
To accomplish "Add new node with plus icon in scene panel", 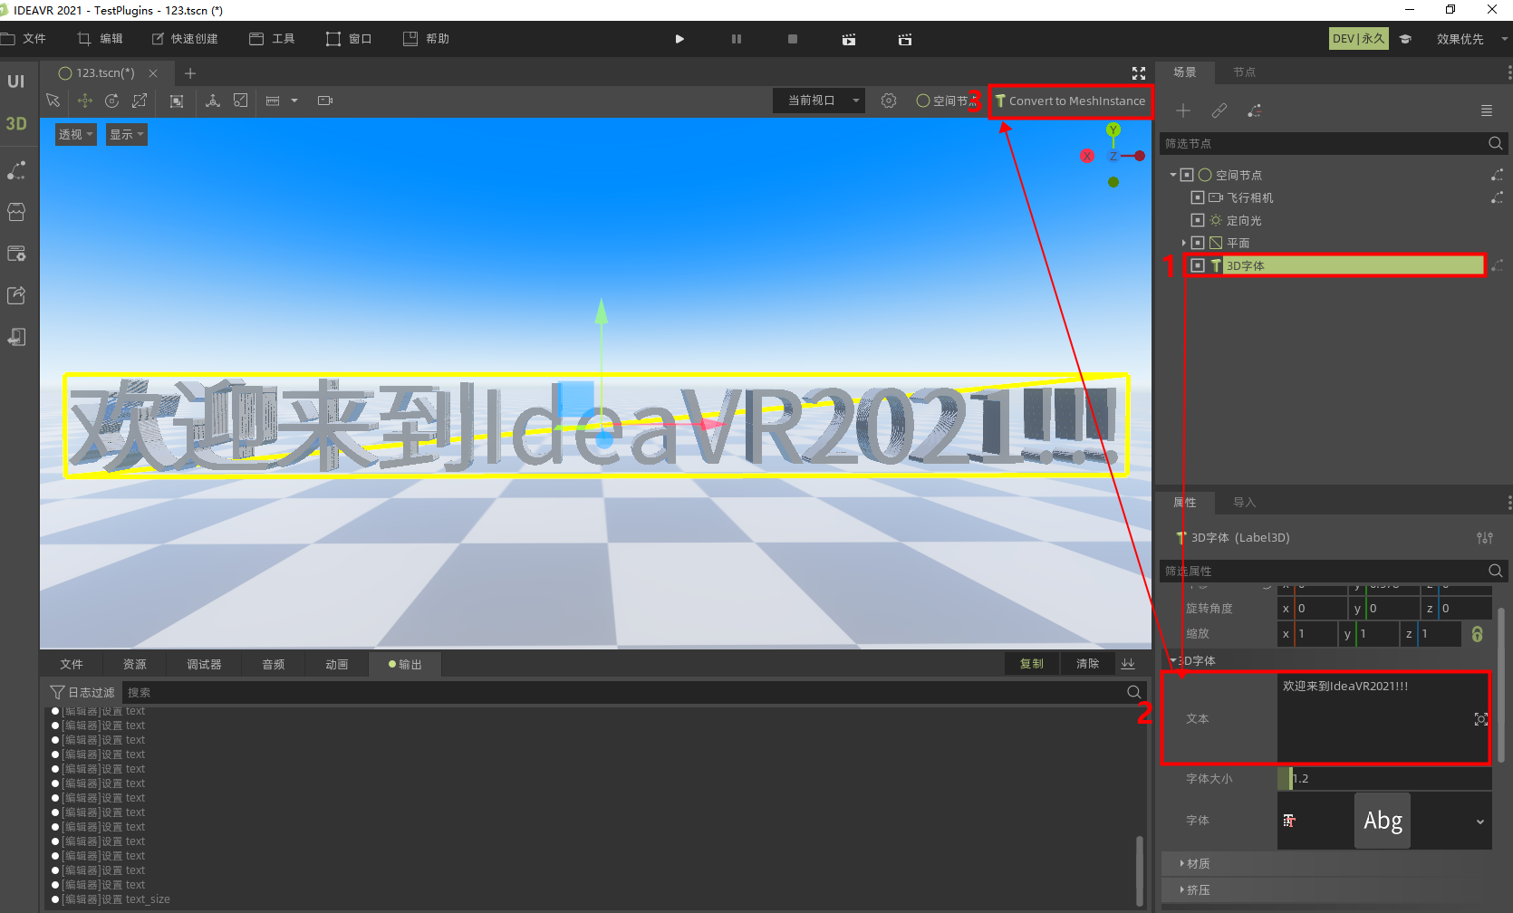I will (1183, 111).
